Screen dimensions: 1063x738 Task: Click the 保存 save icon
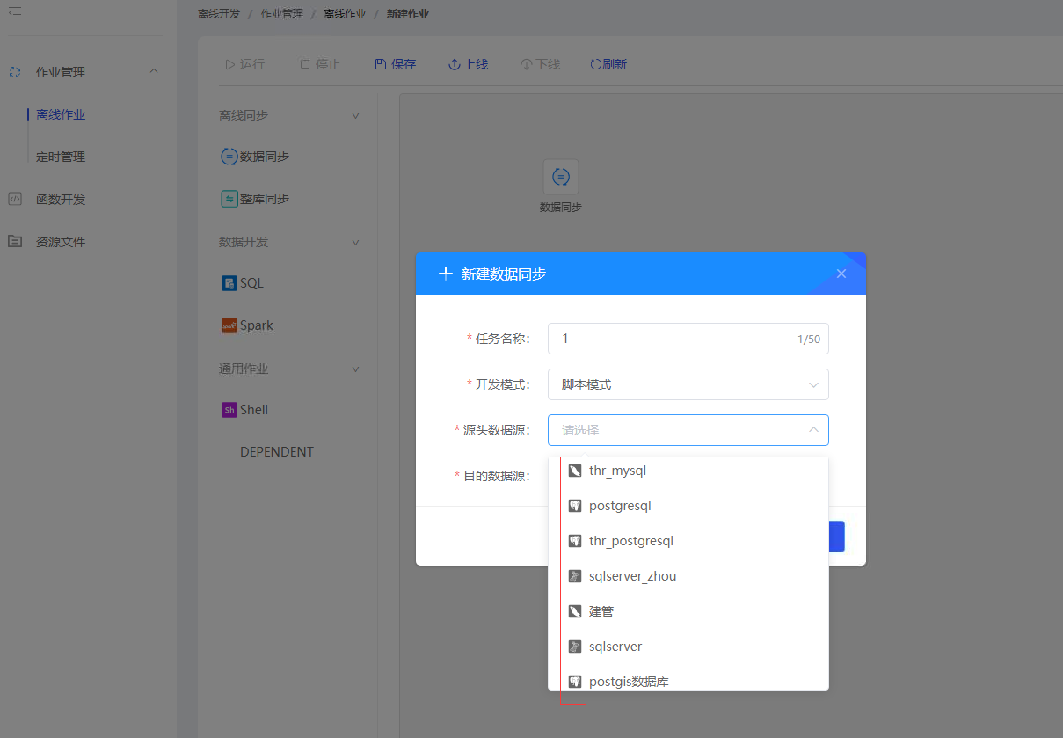tap(384, 63)
